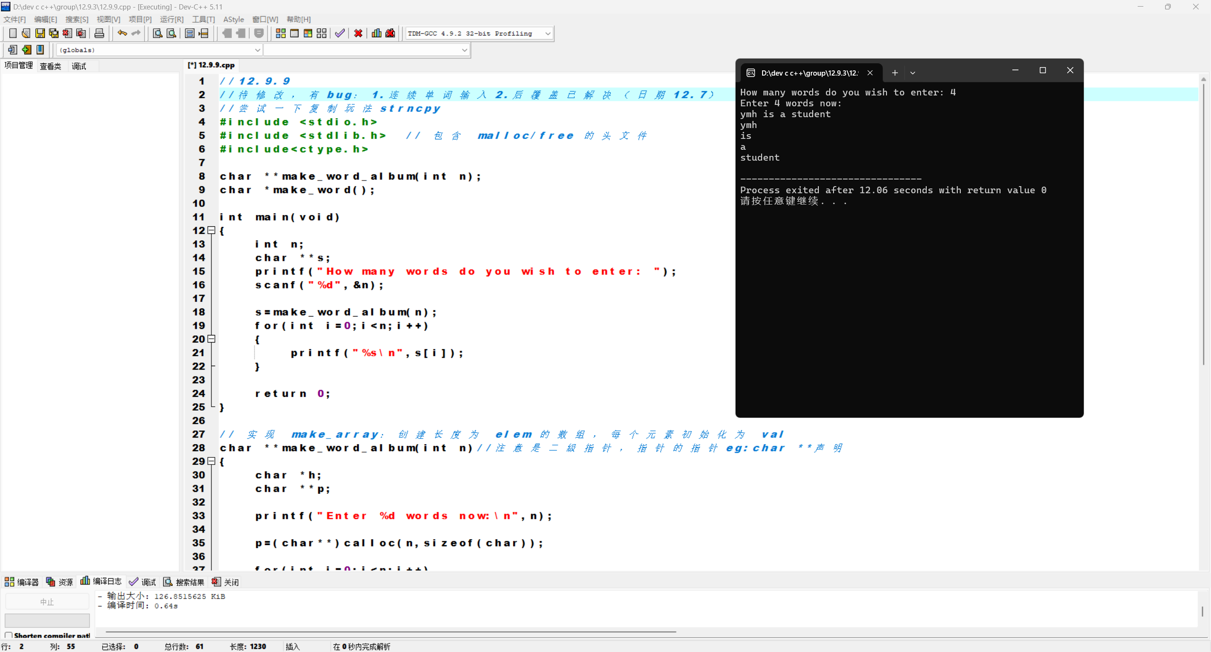Open the 运行[R] menu
This screenshot has height=652, width=1211.
(171, 19)
